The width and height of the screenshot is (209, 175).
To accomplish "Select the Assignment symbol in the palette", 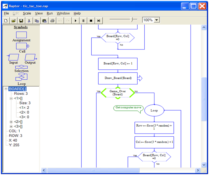I will click(x=21, y=35).
